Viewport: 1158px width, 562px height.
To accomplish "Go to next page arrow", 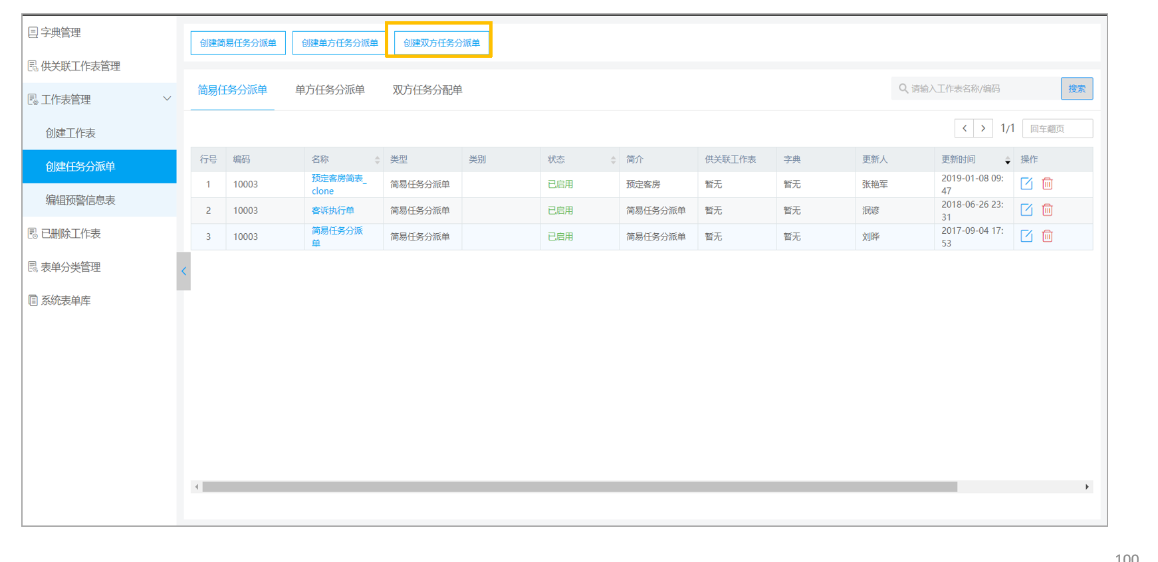I will (983, 128).
